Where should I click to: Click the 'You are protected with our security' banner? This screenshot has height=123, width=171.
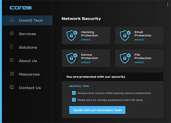[113, 77]
